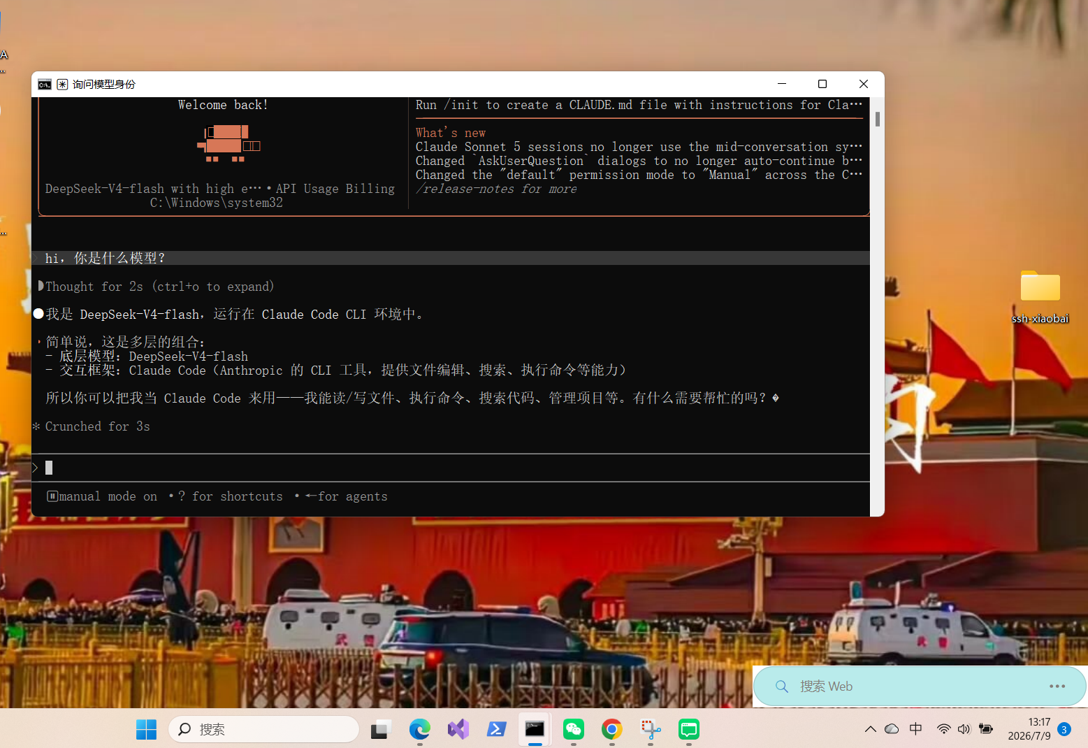
Task: Open PowerShell from the taskbar
Action: (x=497, y=729)
